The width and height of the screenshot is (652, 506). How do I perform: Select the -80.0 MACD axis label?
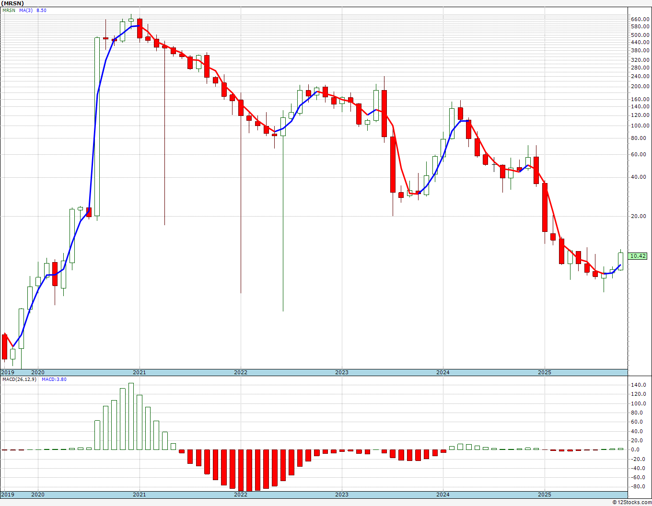[x=639, y=486]
